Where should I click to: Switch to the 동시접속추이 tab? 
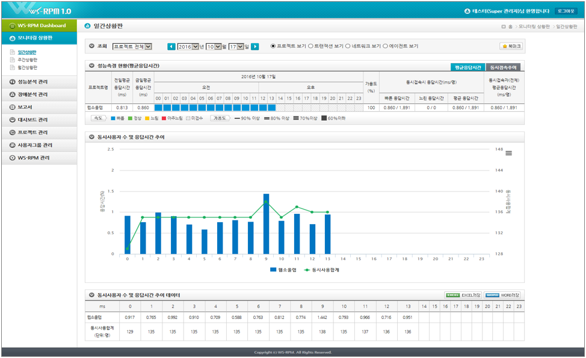point(503,67)
